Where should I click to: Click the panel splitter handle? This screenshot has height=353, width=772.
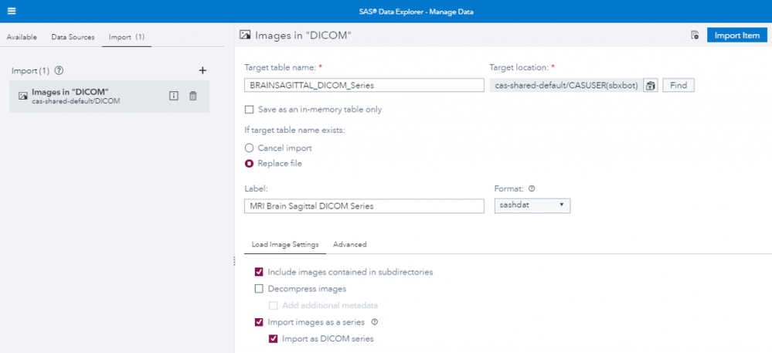tap(234, 262)
